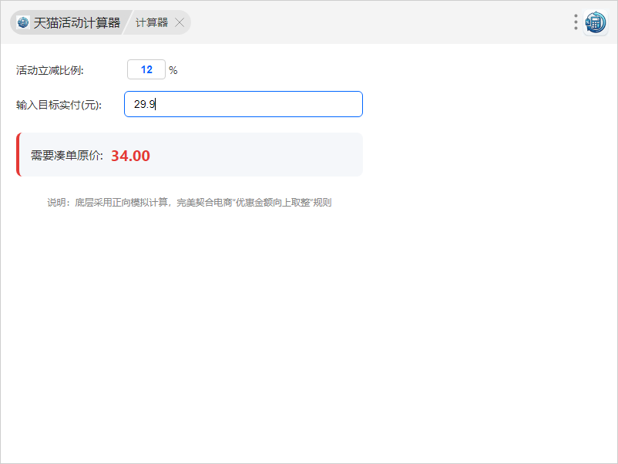
Task: Focus the 输入目标实付 input with 29.9
Action: pos(244,104)
